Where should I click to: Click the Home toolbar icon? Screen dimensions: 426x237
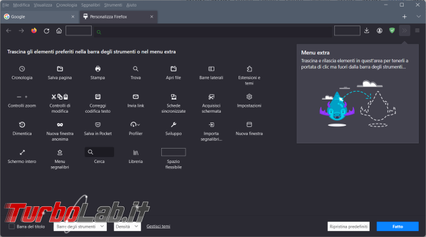pyautogui.click(x=59, y=31)
